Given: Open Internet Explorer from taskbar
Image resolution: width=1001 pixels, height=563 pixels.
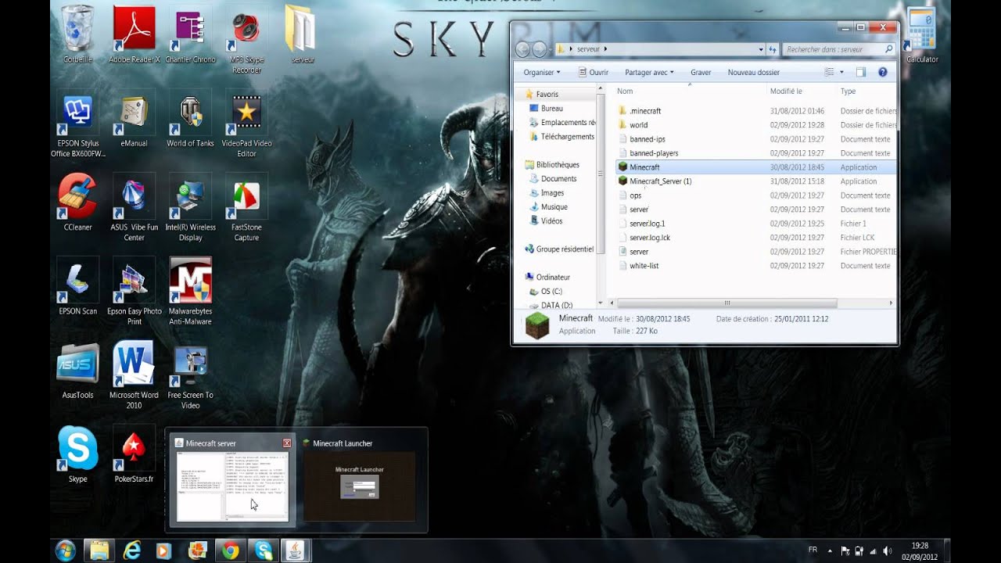Looking at the screenshot, I should (132, 550).
